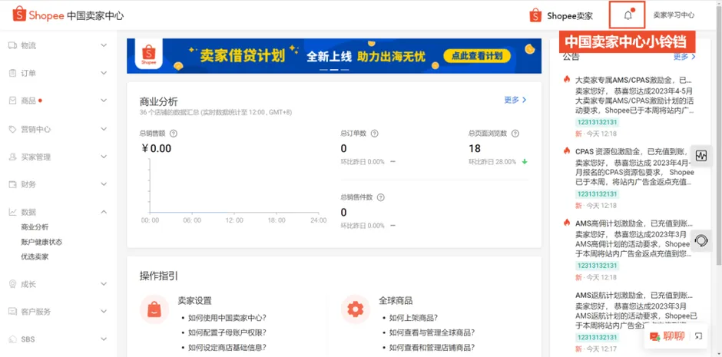Expand the SBS menu chevron
Screen dimensions: 722x357
tap(104, 339)
